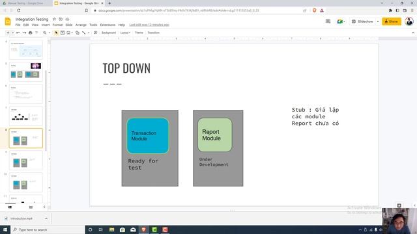Open the View menu
The height and width of the screenshot is (234, 417).
point(35,25)
